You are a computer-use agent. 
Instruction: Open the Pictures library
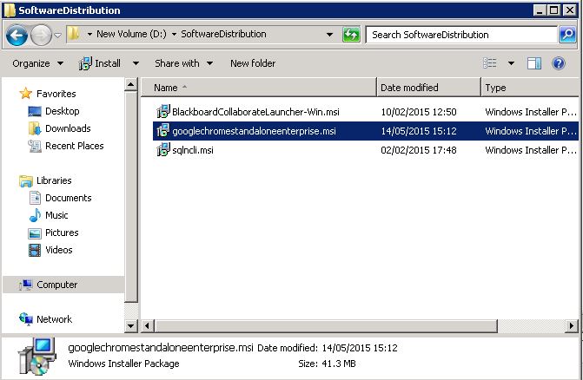(62, 233)
